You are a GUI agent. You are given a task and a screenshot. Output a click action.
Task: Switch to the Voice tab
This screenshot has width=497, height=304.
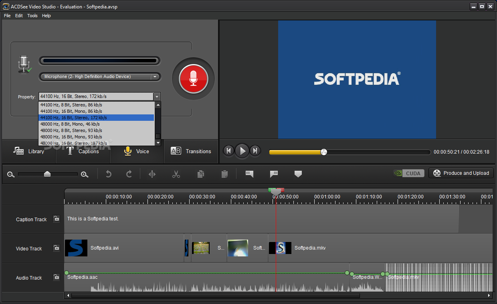point(137,151)
